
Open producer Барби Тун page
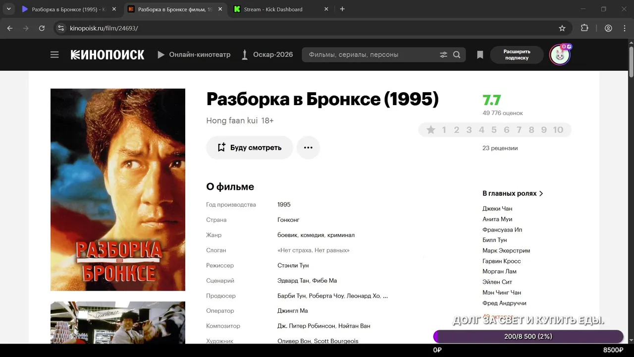pos(291,296)
